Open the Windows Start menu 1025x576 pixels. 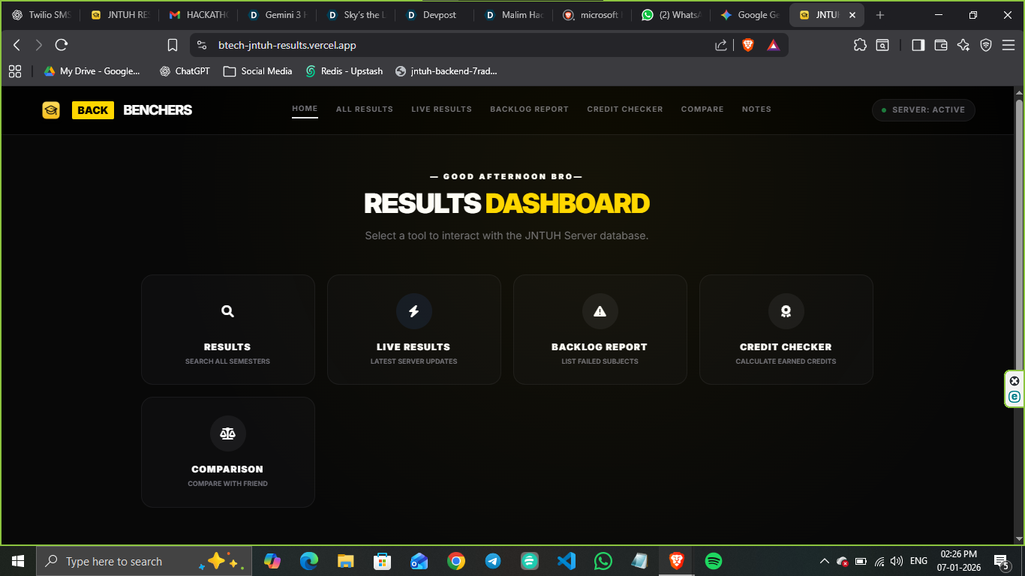pyautogui.click(x=18, y=561)
